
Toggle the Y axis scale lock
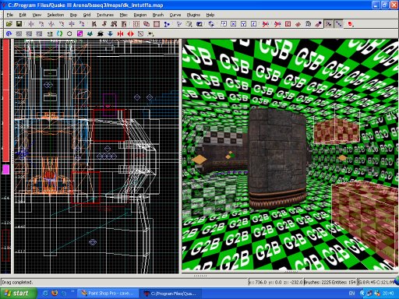(x=243, y=24)
